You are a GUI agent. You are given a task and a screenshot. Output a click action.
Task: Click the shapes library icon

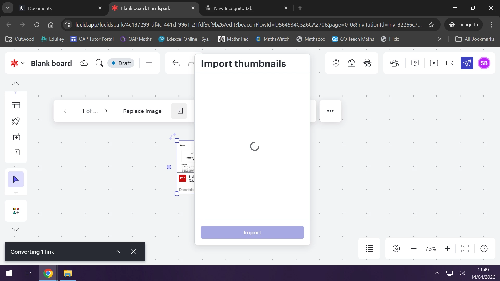tap(16, 211)
